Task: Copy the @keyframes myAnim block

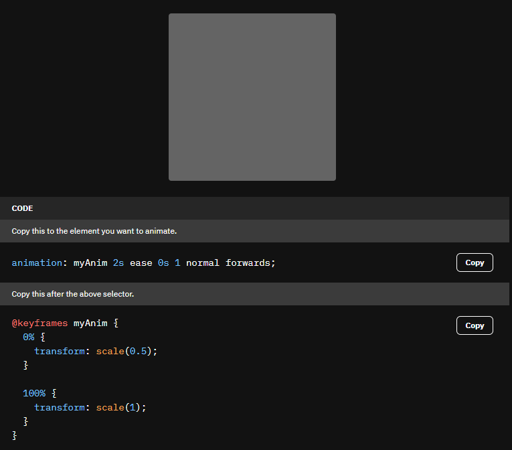Action: click(475, 325)
